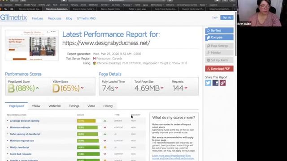
Task: Download the report as PDF
Action: point(219,68)
